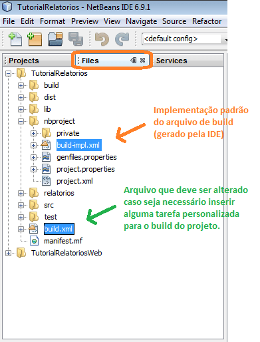Expand the TutorialRelatoriosWeb project node
The width and height of the screenshot is (260, 342).
(x=8, y=253)
